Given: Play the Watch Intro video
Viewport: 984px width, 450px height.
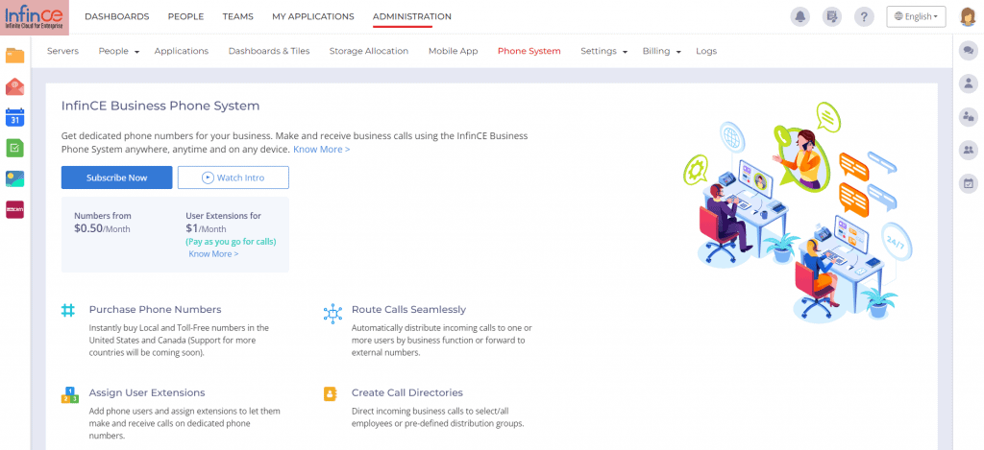Looking at the screenshot, I should click(x=233, y=178).
